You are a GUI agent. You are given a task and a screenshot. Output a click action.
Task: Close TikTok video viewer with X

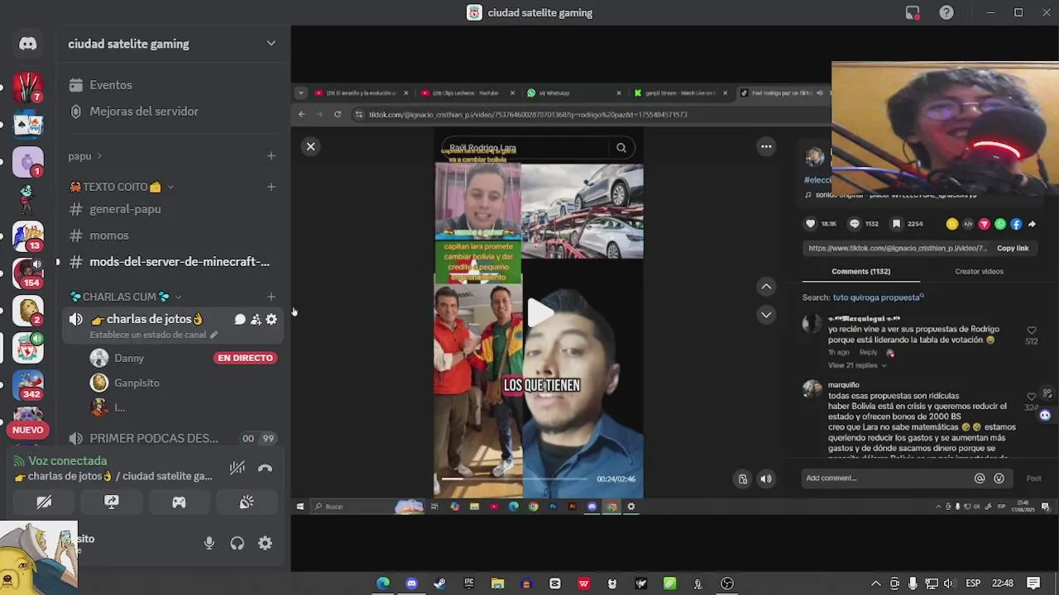(311, 146)
